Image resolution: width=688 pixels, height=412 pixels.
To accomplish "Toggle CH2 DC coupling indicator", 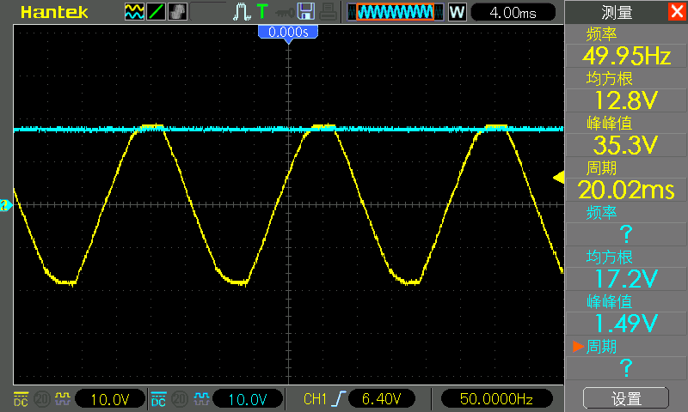I will click(x=159, y=399).
